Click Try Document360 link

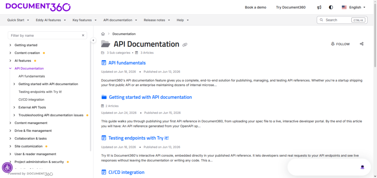pos(291,7)
